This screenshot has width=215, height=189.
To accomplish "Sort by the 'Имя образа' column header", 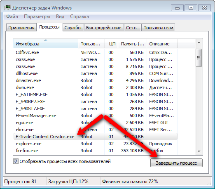I will click(46, 44).
